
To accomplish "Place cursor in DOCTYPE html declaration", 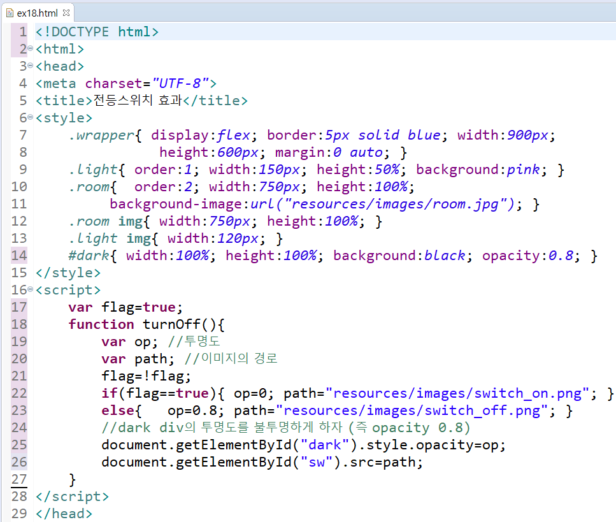I will pyautogui.click(x=97, y=32).
